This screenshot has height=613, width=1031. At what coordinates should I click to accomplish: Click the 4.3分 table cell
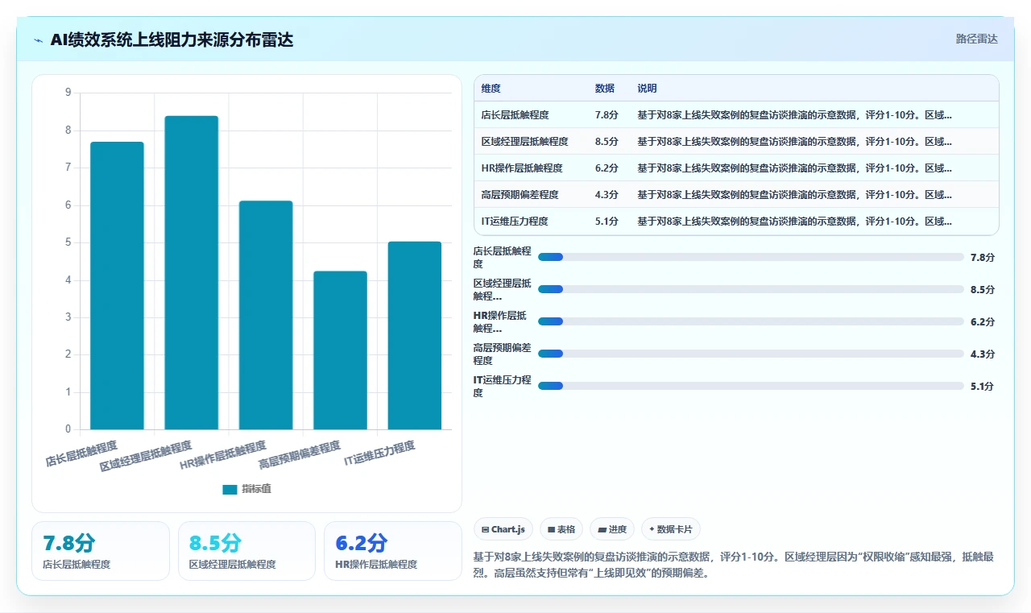tap(607, 195)
